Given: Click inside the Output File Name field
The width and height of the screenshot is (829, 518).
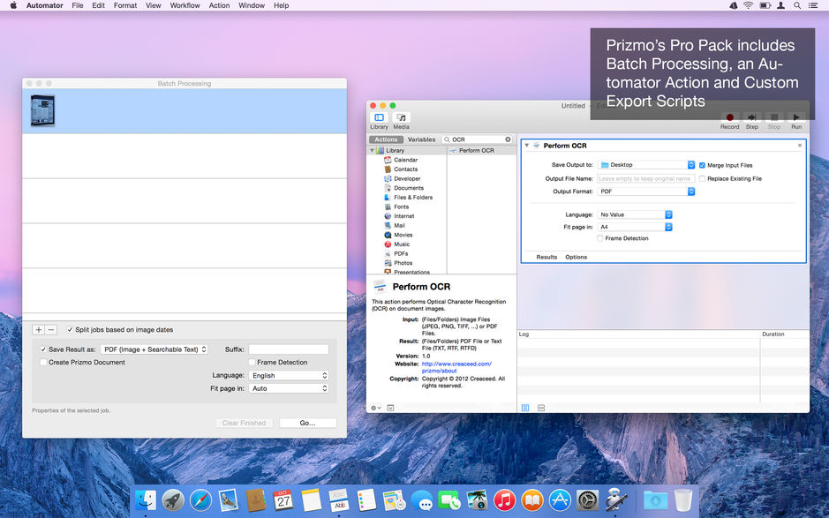Looking at the screenshot, I should [644, 178].
